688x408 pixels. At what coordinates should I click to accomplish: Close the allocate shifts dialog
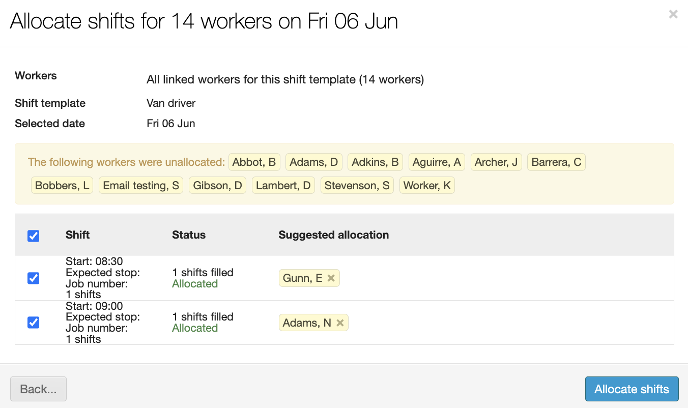point(673,15)
